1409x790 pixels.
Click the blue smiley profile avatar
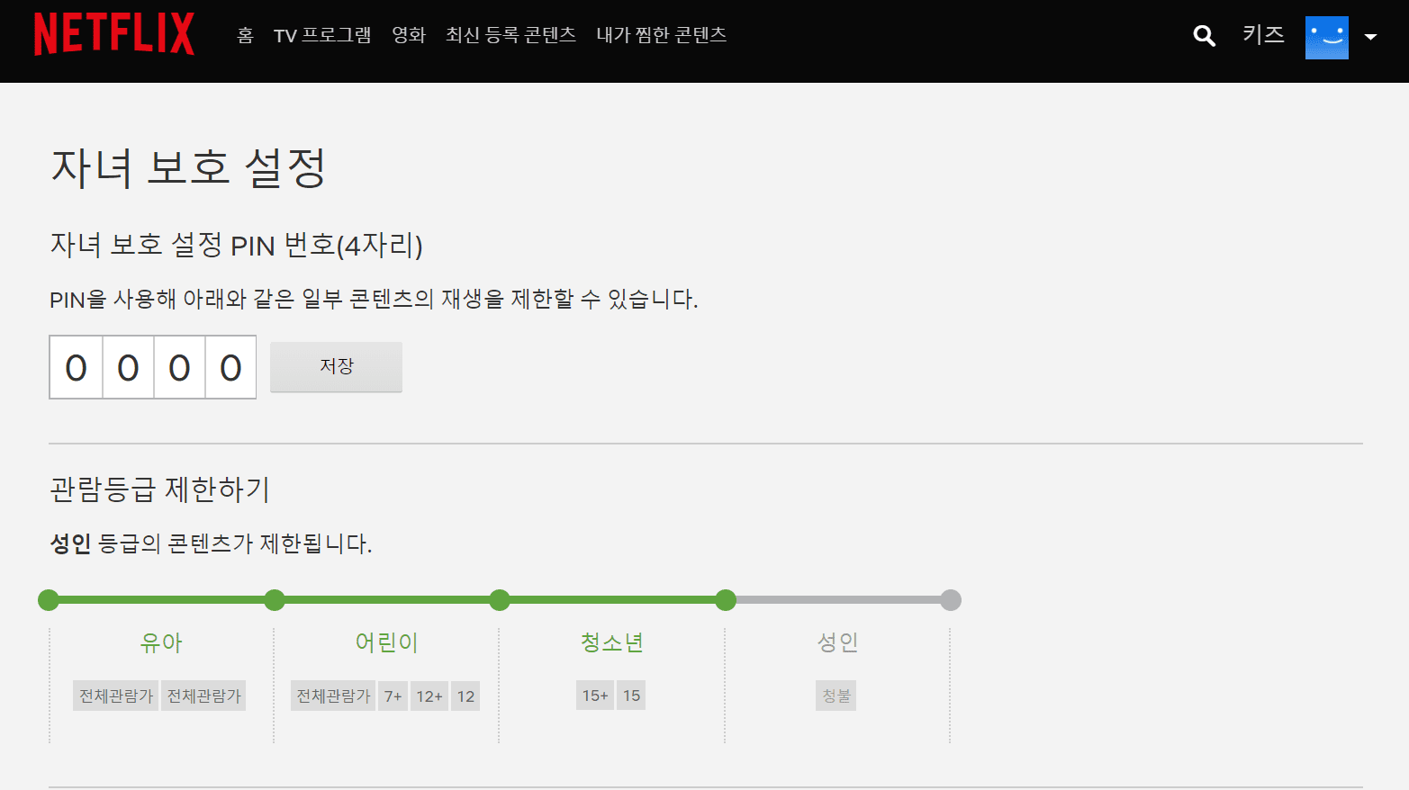(1326, 37)
